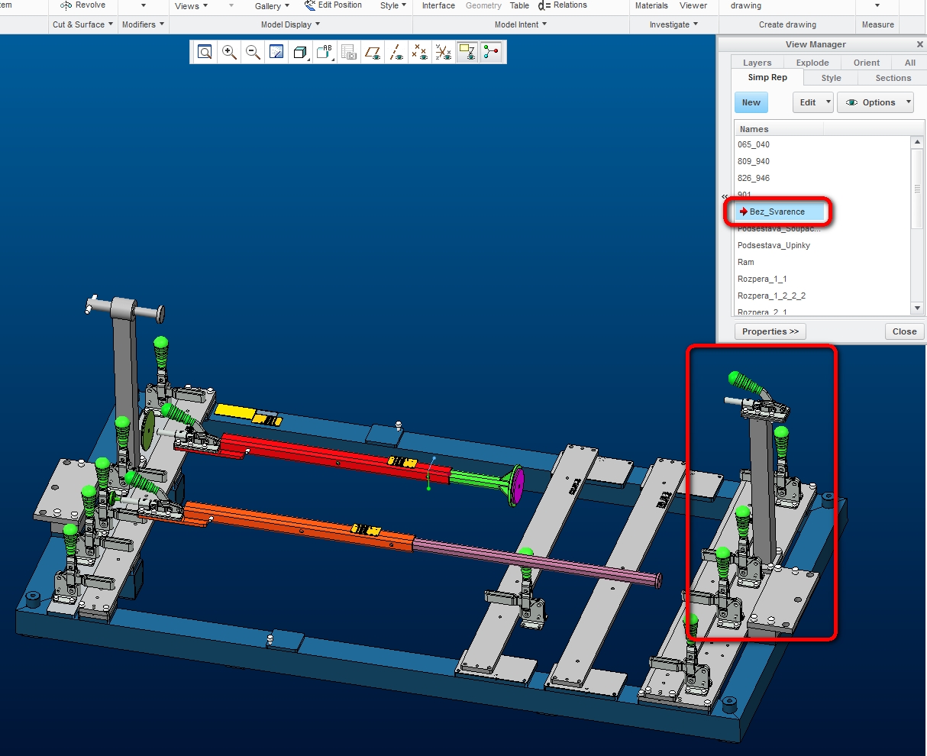Click the Repaint screen icon

276,52
